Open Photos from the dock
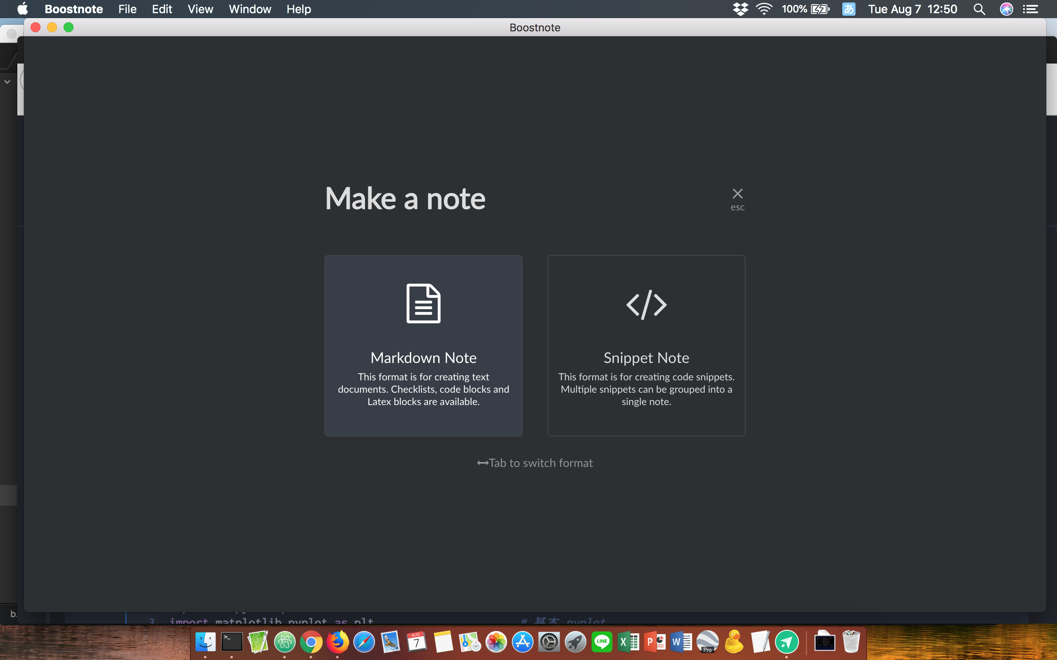This screenshot has width=1057, height=660. click(x=496, y=642)
